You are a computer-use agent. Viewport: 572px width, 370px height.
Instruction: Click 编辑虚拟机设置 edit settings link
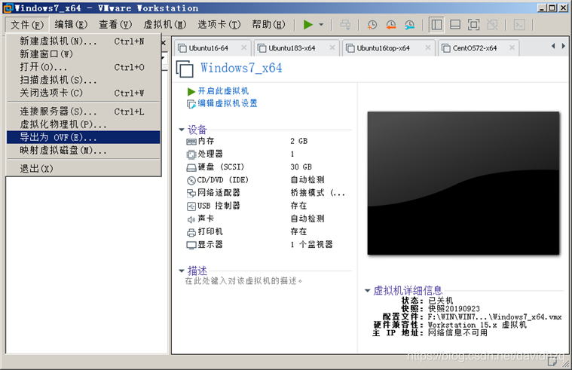pyautogui.click(x=228, y=102)
